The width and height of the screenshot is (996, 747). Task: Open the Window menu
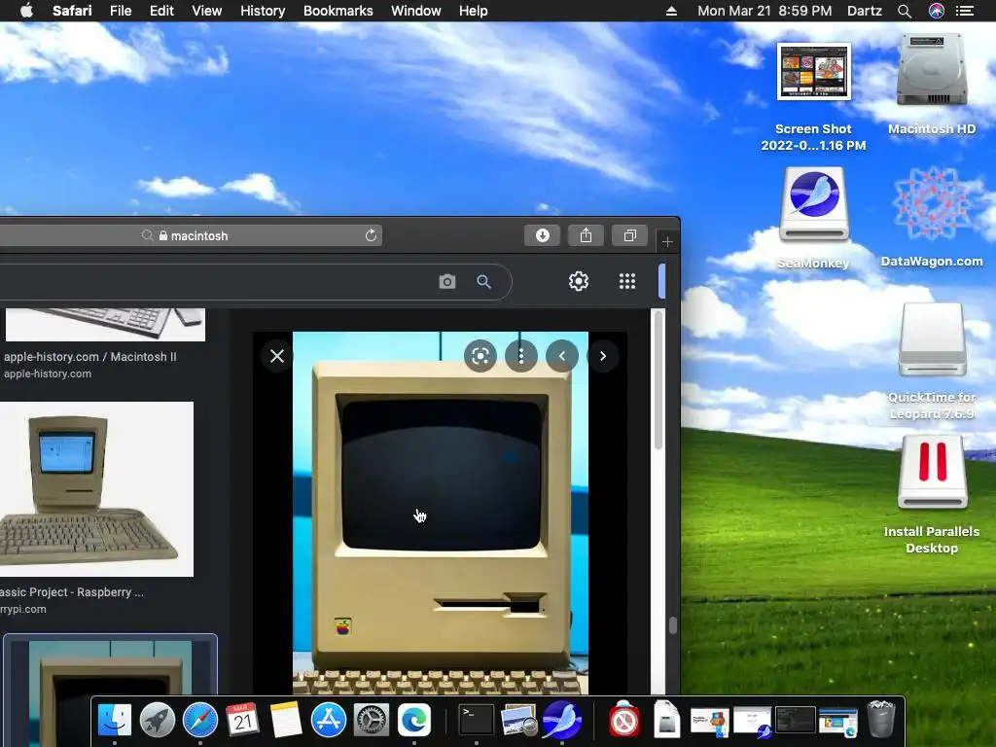[x=416, y=11]
